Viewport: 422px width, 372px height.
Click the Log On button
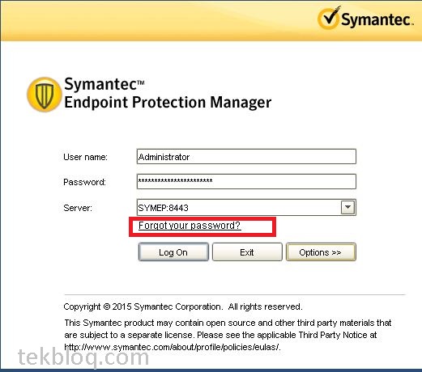[x=173, y=252]
